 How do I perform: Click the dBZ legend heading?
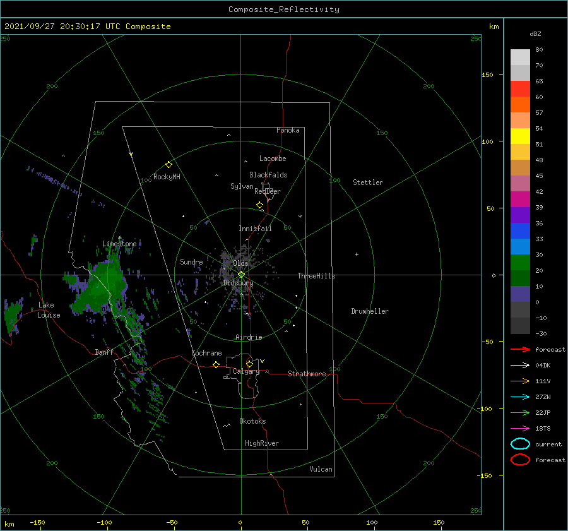pos(535,33)
